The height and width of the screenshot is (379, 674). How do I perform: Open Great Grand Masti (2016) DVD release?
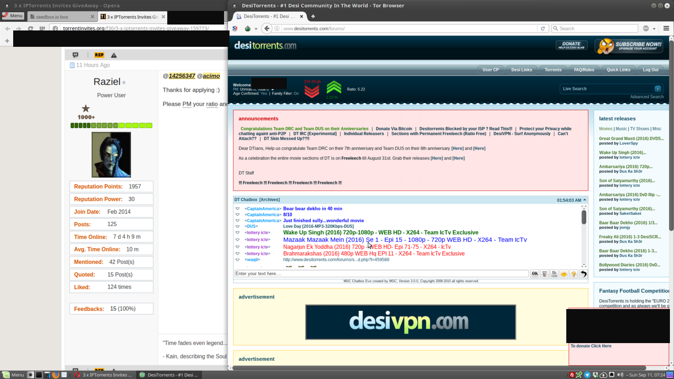(x=631, y=139)
